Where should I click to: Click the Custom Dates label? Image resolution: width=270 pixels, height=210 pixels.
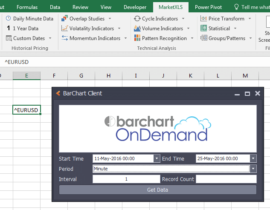point(29,38)
